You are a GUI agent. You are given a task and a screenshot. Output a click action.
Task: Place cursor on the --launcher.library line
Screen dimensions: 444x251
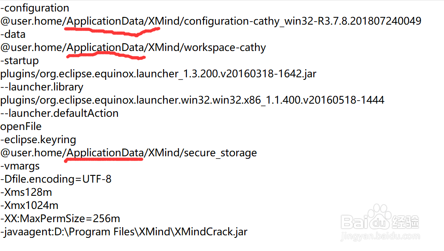(x=42, y=87)
